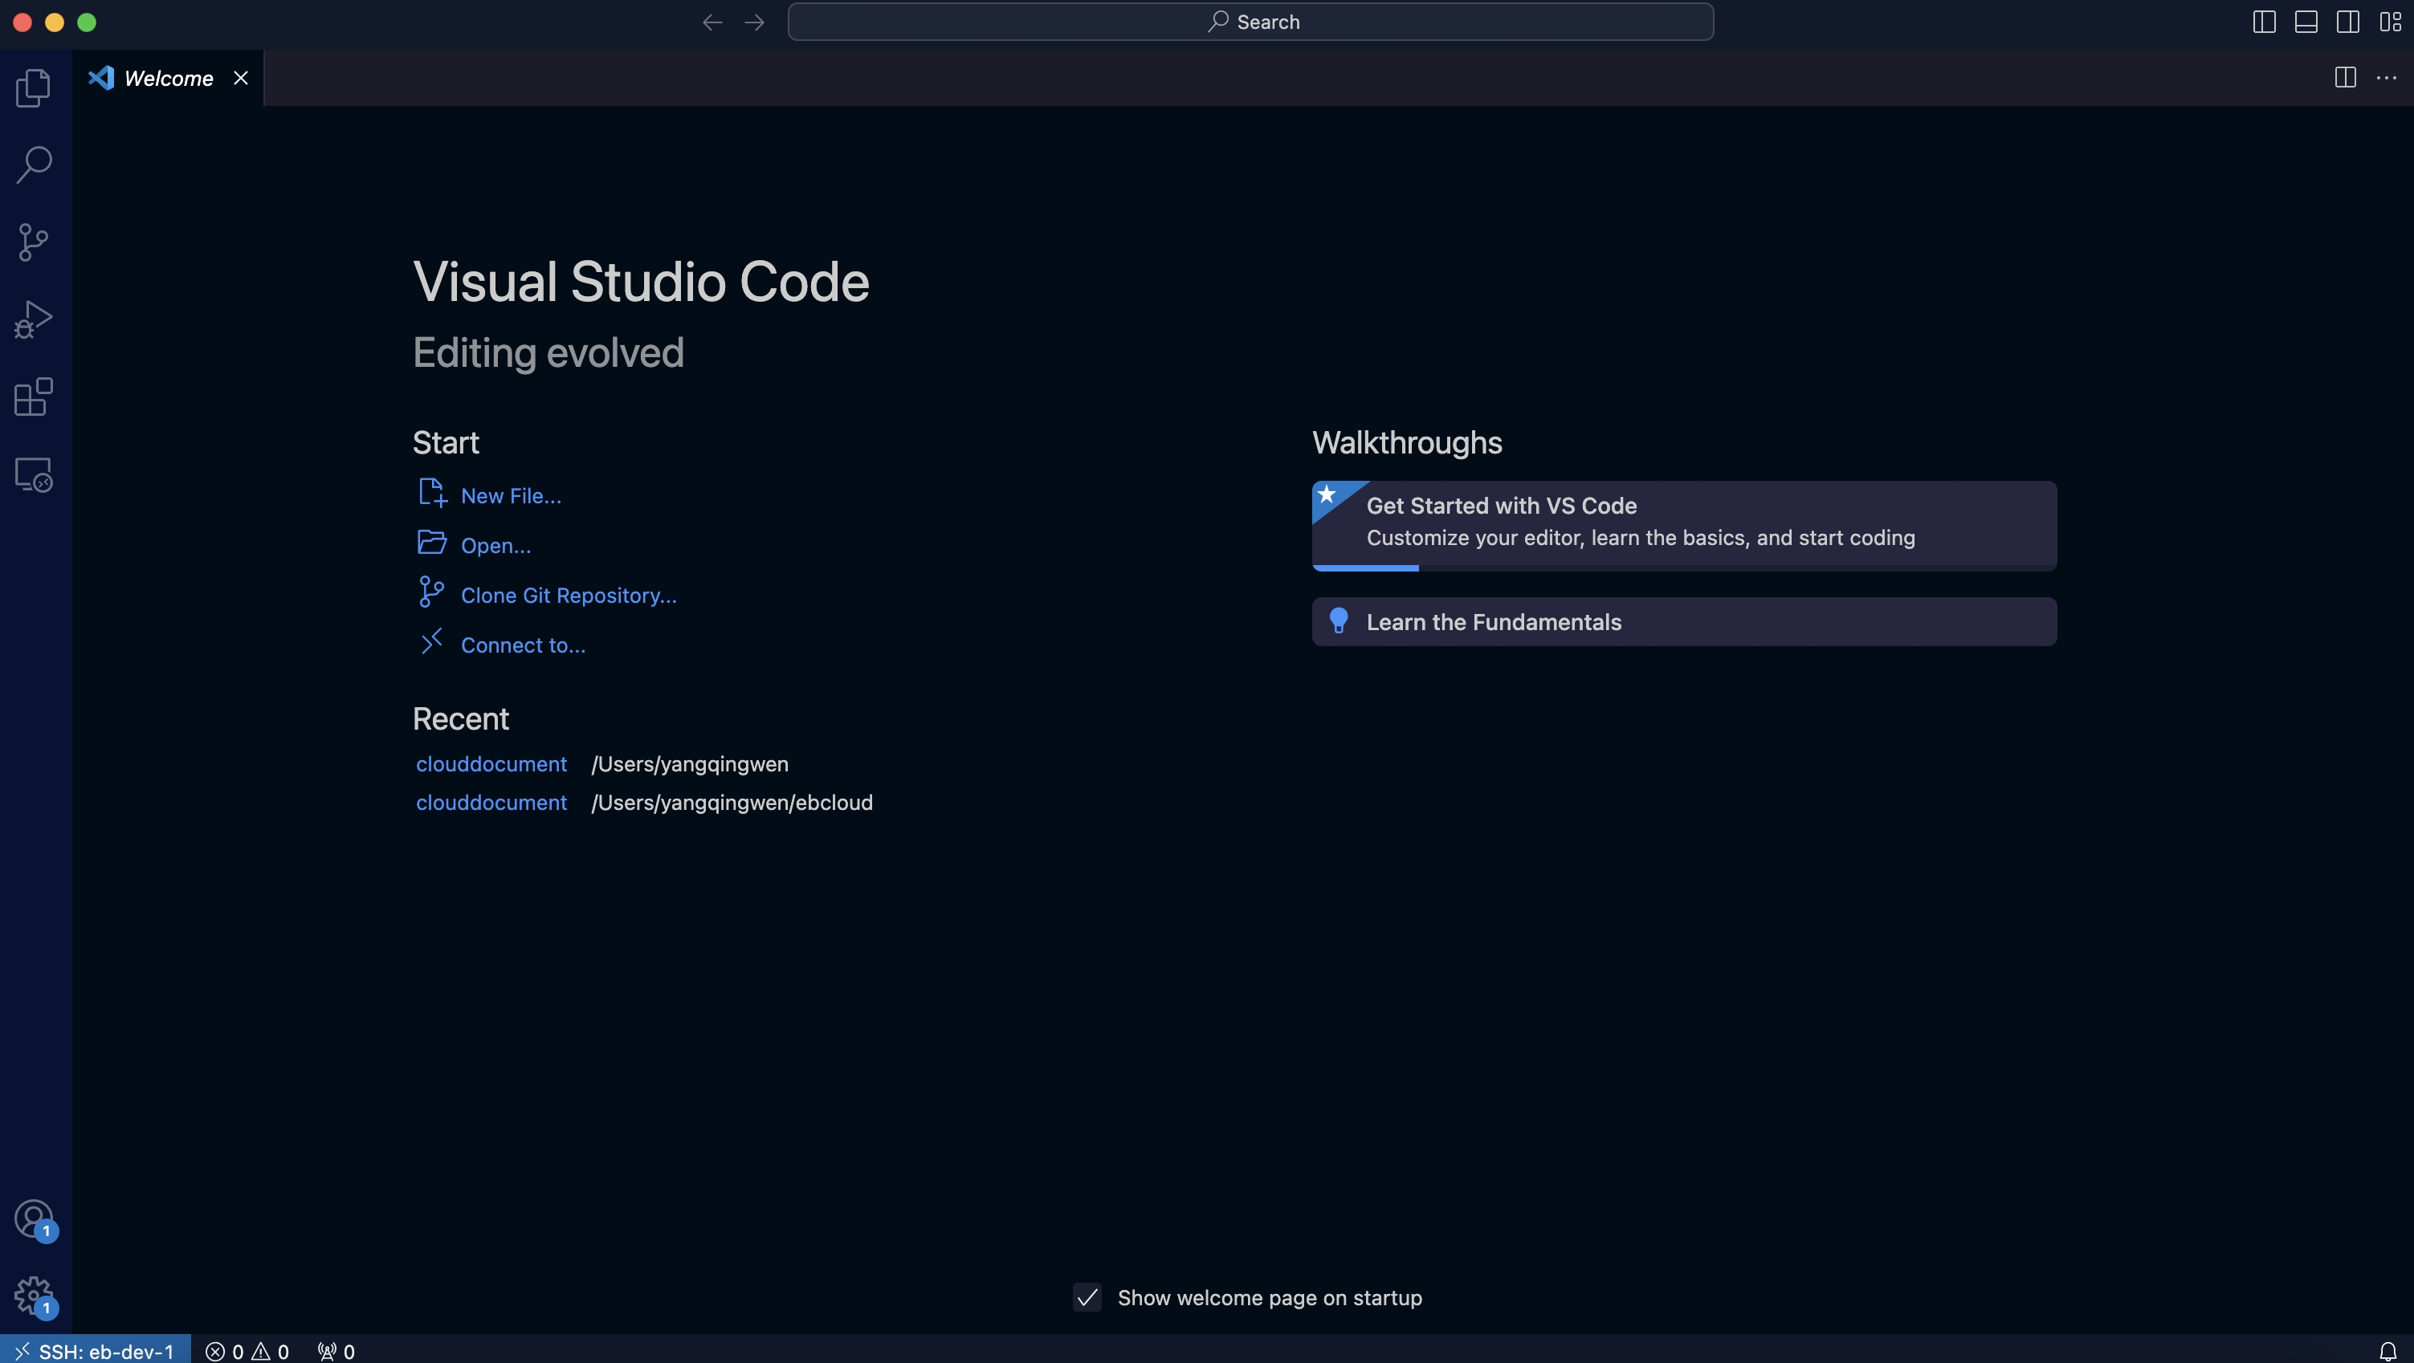Image resolution: width=2414 pixels, height=1363 pixels.
Task: Open the Accounts menu icon
Action: pyautogui.click(x=34, y=1219)
